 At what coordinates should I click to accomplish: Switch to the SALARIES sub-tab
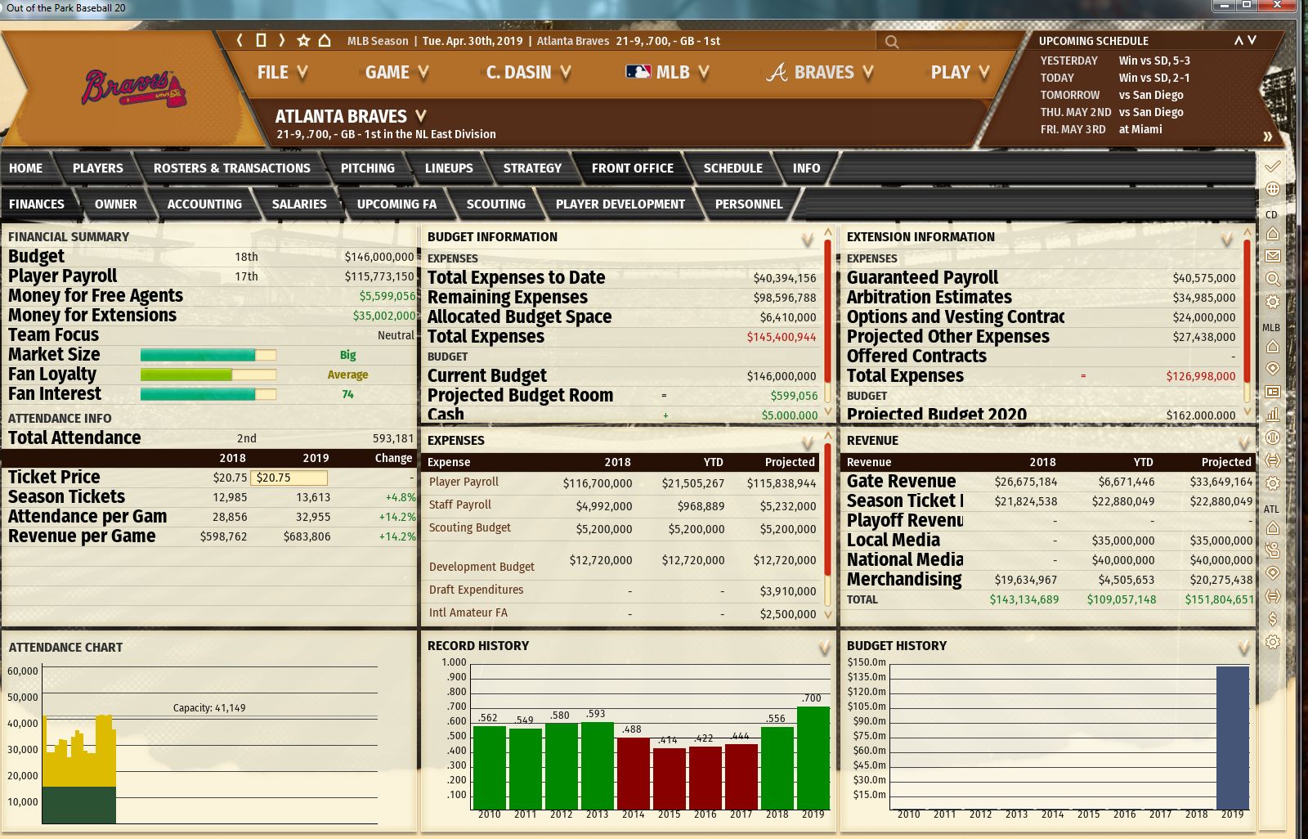tap(299, 204)
